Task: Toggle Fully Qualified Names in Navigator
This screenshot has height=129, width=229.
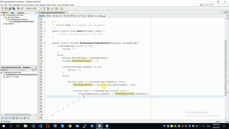Action: coord(21,118)
